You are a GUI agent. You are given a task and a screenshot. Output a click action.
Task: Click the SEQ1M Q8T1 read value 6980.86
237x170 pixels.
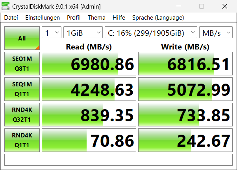pos(89,64)
